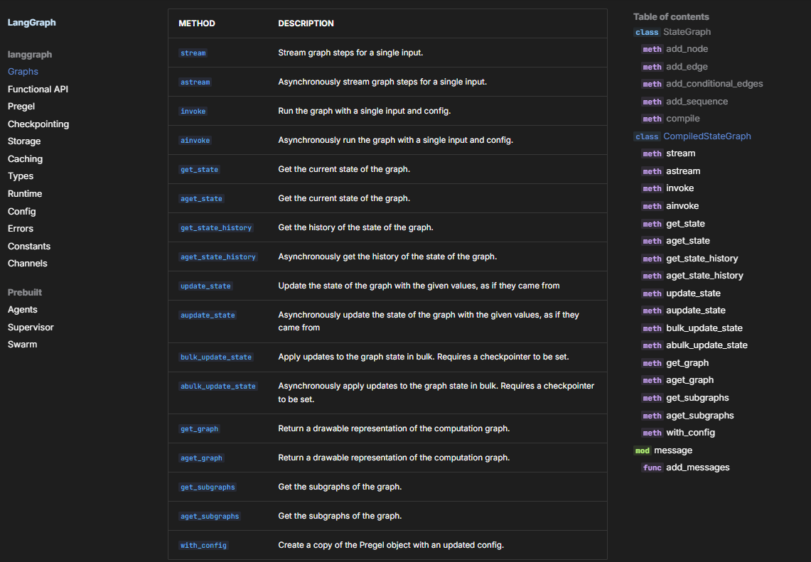Screen dimensions: 811x562
Task: Open update_state method link in table
Action: 205,286
